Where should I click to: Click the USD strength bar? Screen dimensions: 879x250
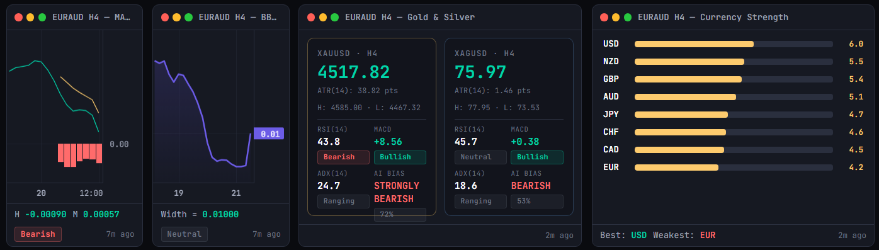tap(734, 44)
